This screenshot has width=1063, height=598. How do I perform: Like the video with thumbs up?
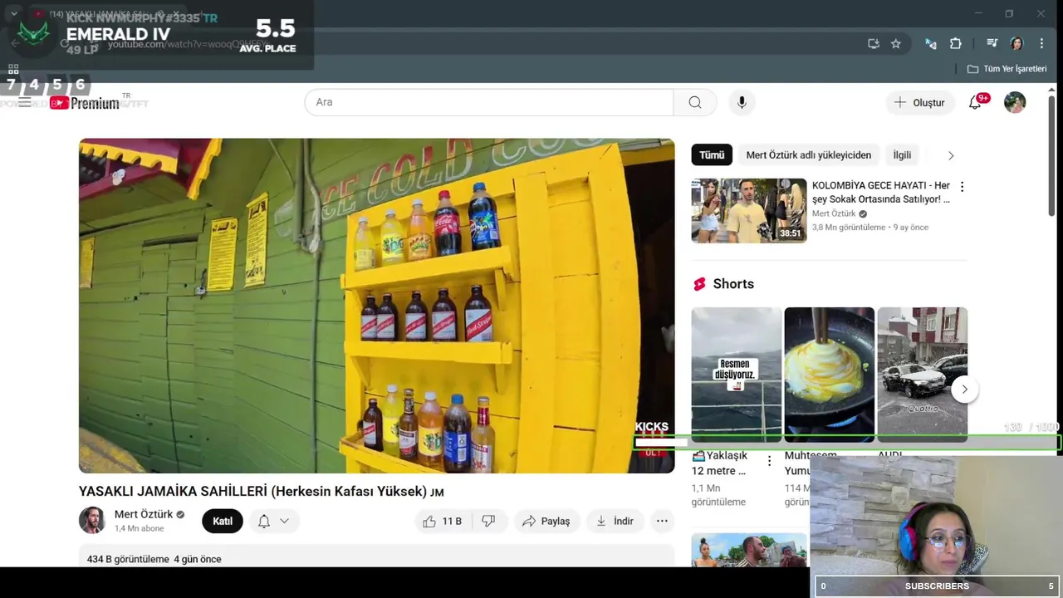443,521
